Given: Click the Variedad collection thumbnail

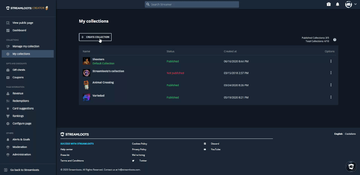Looking at the screenshot, I should 87,97.
